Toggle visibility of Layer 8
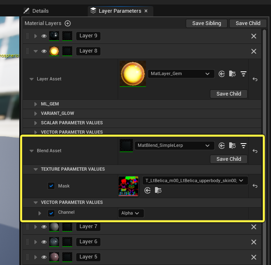 click(44, 51)
